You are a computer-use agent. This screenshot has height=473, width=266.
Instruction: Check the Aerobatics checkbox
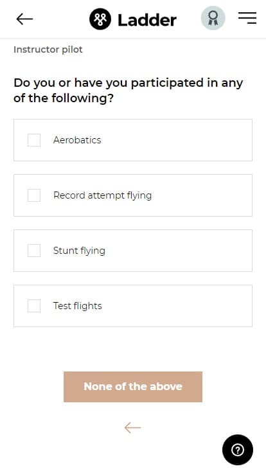(34, 140)
